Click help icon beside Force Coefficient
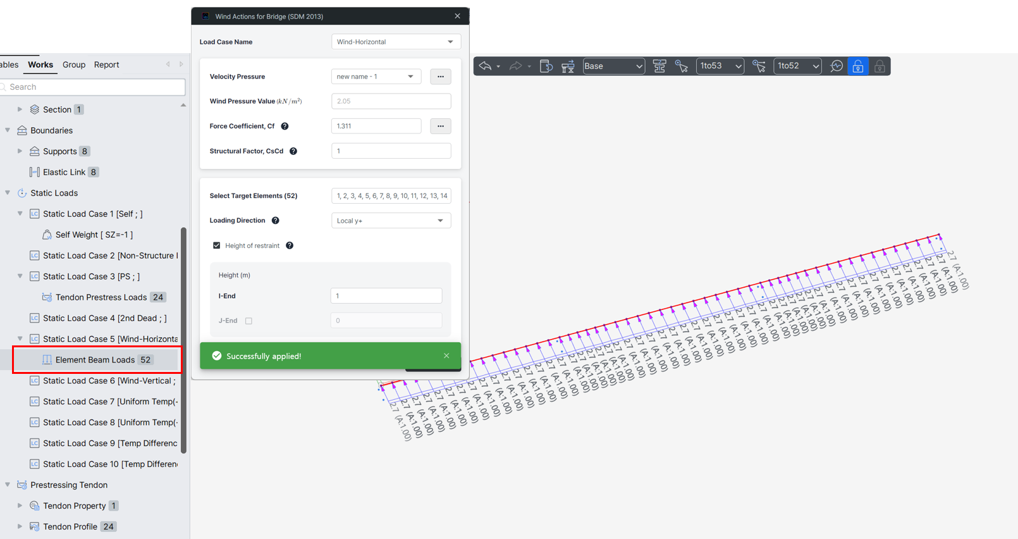This screenshot has height=539, width=1018. [x=285, y=126]
